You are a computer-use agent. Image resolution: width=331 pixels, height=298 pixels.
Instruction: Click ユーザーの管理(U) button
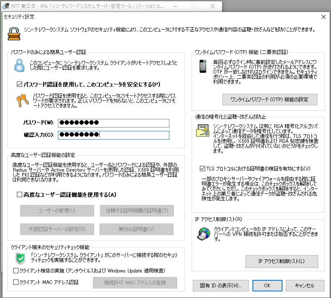click(x=57, y=210)
